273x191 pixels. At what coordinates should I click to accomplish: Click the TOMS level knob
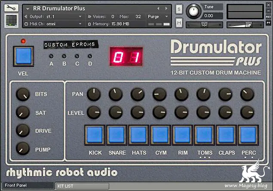click(203, 112)
